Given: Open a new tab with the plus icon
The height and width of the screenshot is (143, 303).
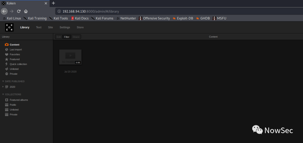Looking at the screenshot, I should point(54,3).
